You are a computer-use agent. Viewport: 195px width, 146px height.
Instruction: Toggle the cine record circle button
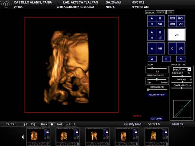point(52,124)
